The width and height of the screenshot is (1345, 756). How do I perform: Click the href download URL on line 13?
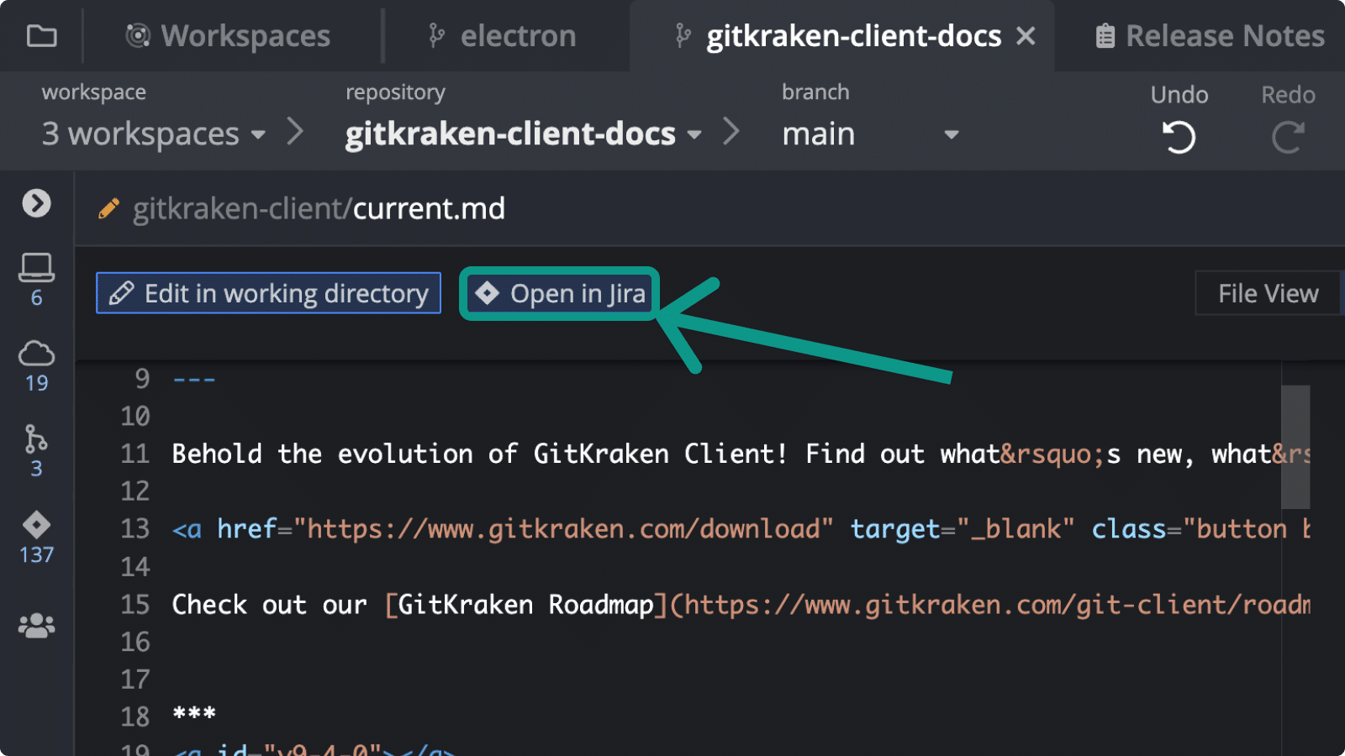pyautogui.click(x=562, y=529)
